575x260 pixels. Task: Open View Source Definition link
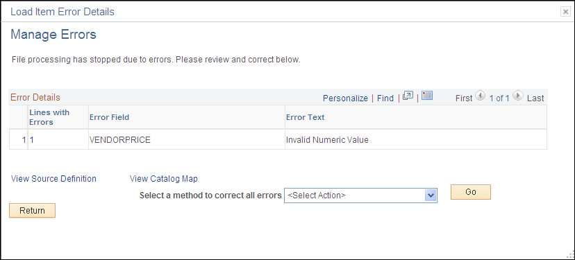(x=53, y=179)
